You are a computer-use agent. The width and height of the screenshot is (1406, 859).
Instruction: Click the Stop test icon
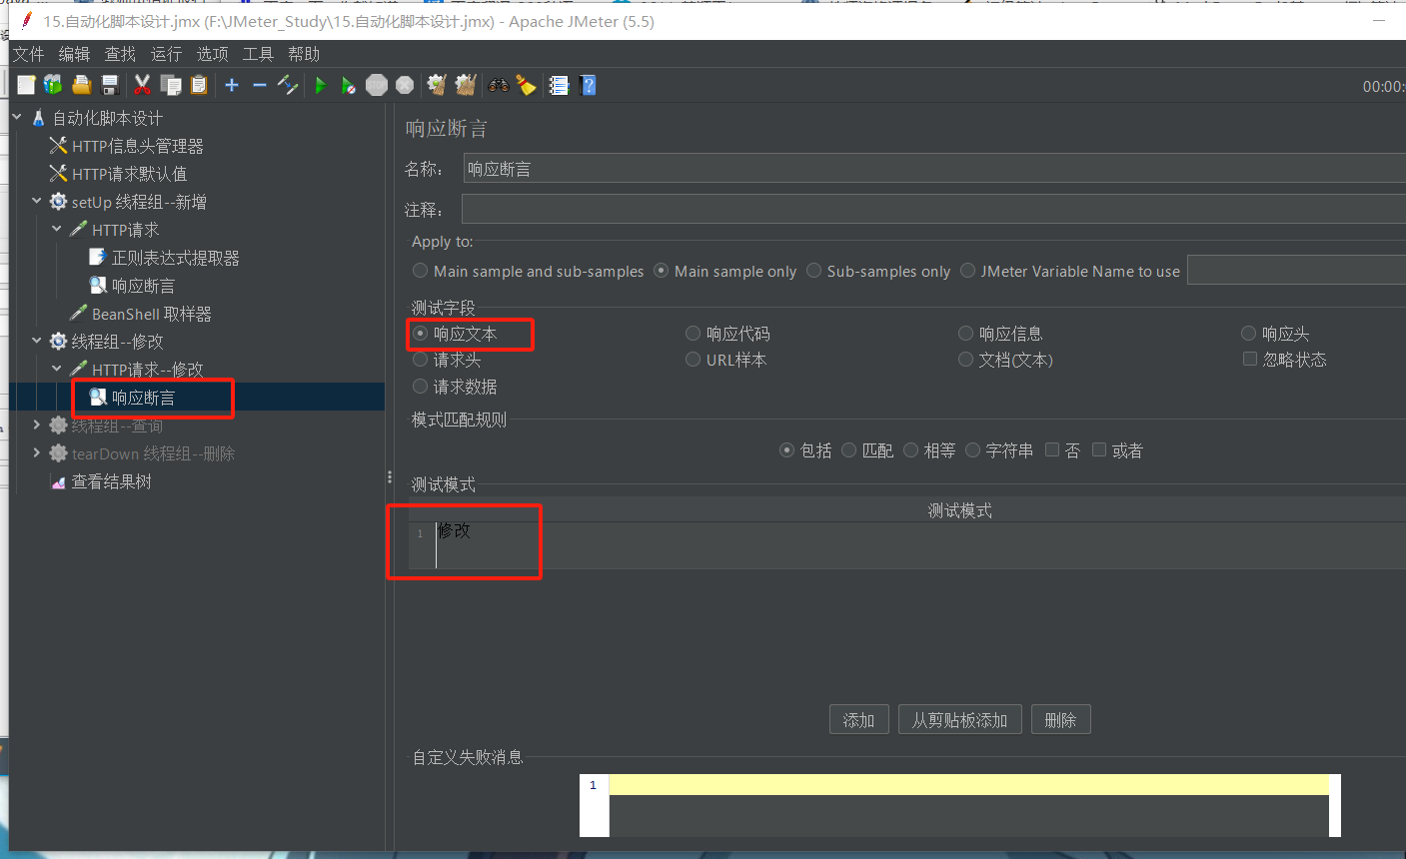(377, 85)
